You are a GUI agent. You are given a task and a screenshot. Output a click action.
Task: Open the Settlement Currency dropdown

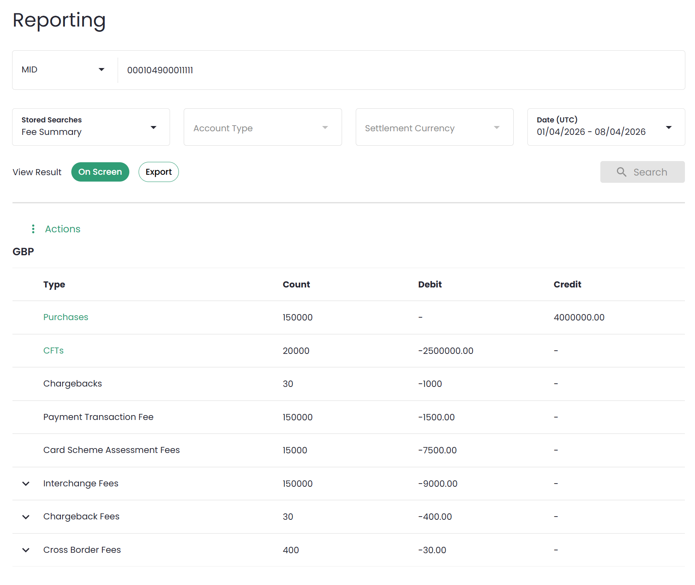[434, 127]
